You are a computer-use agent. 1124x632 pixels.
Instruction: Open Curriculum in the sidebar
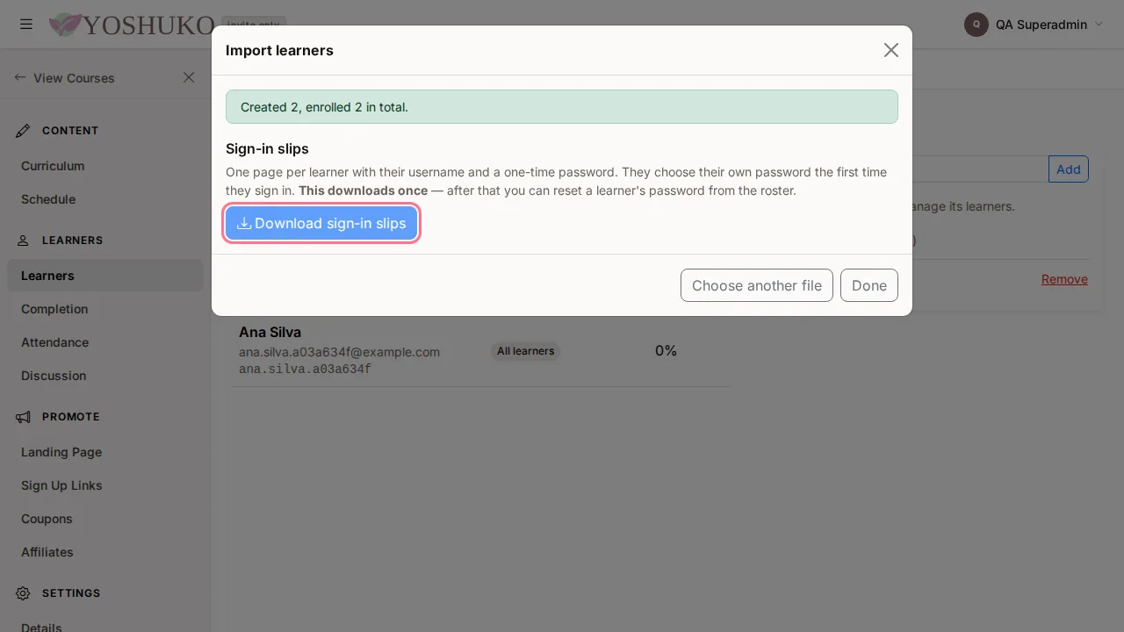[x=105, y=166]
